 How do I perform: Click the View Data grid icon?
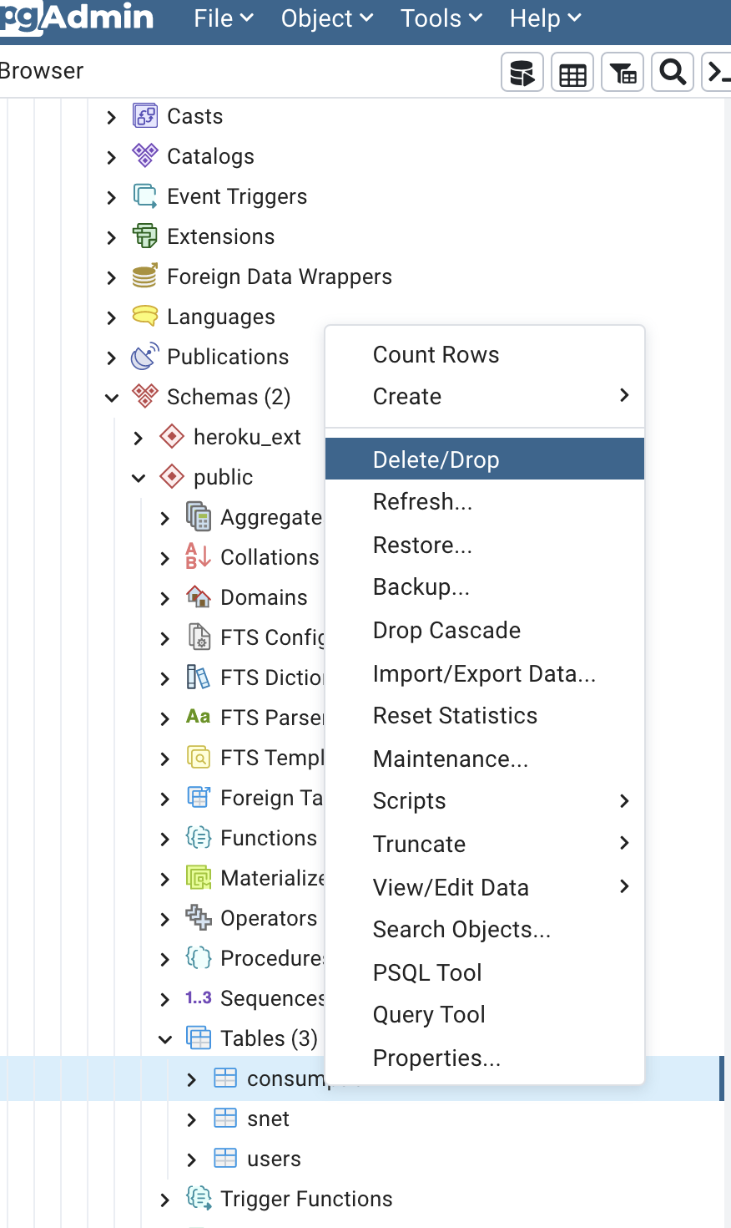[572, 73]
